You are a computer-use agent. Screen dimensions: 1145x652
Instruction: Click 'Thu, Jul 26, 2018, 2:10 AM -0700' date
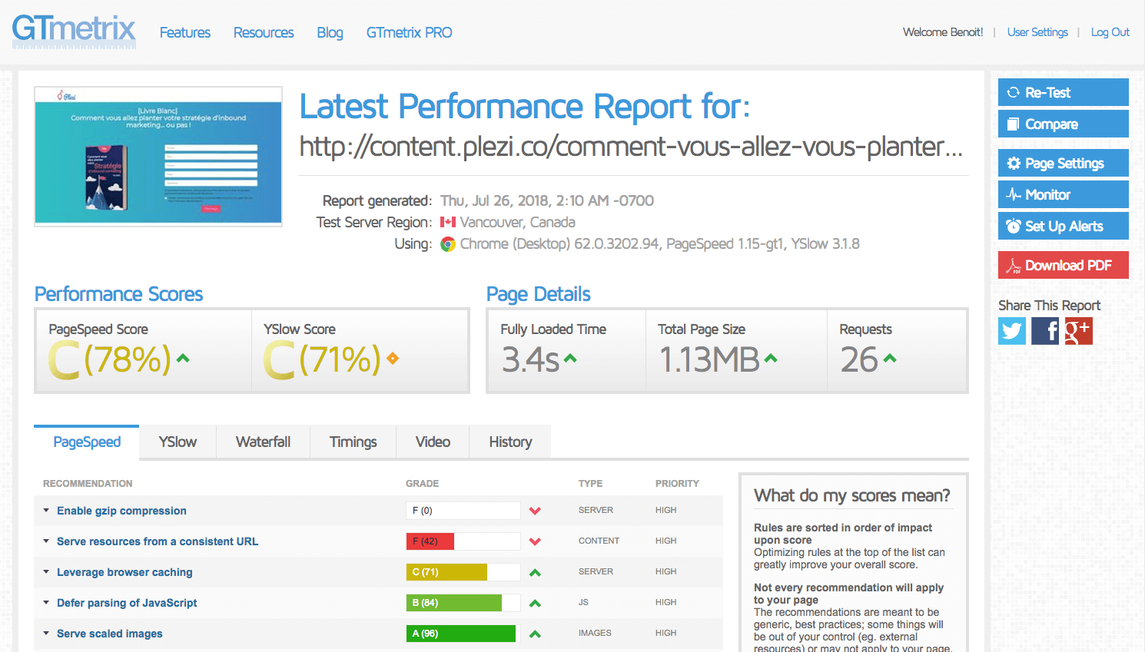[547, 201]
